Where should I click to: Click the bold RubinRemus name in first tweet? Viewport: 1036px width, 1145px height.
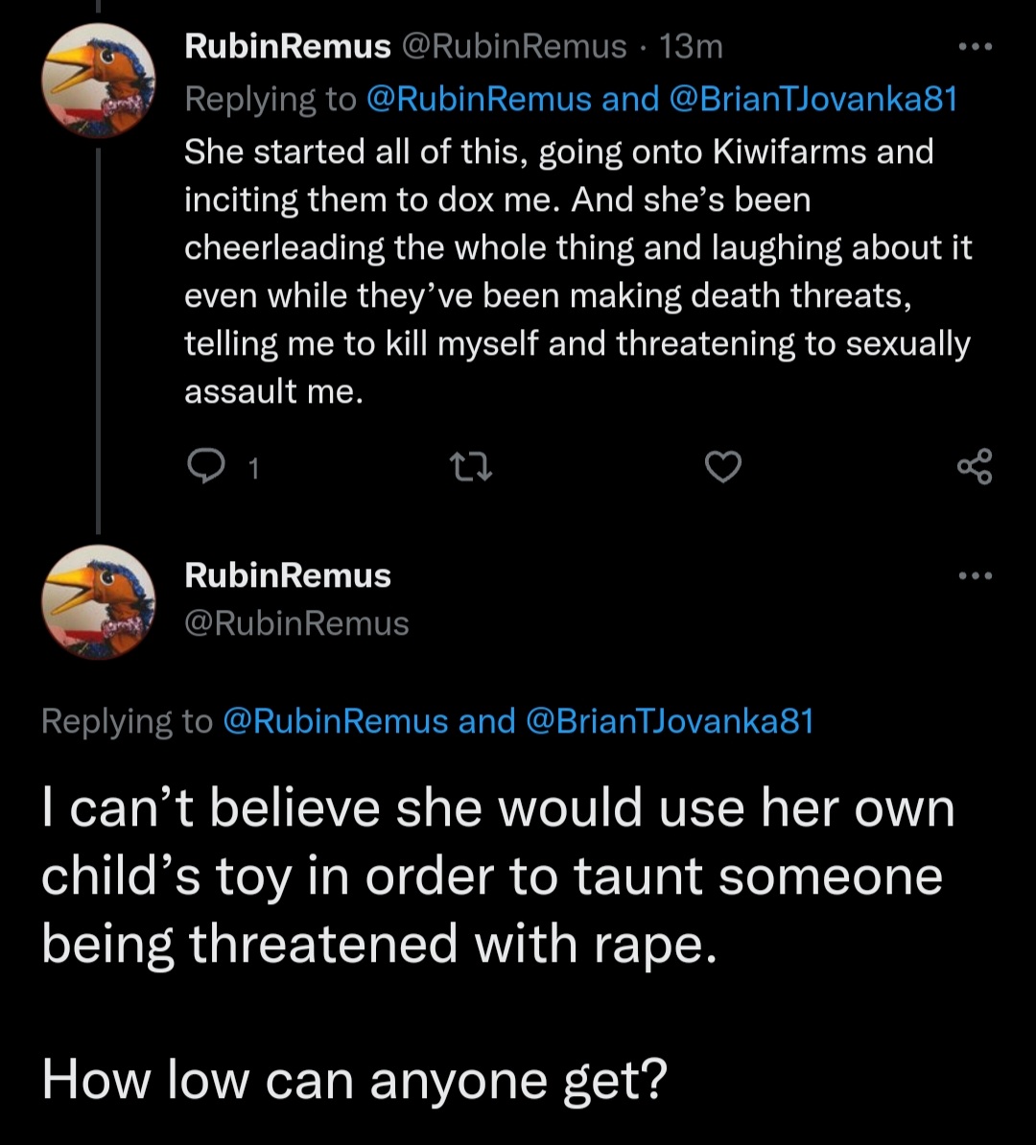[x=288, y=47]
